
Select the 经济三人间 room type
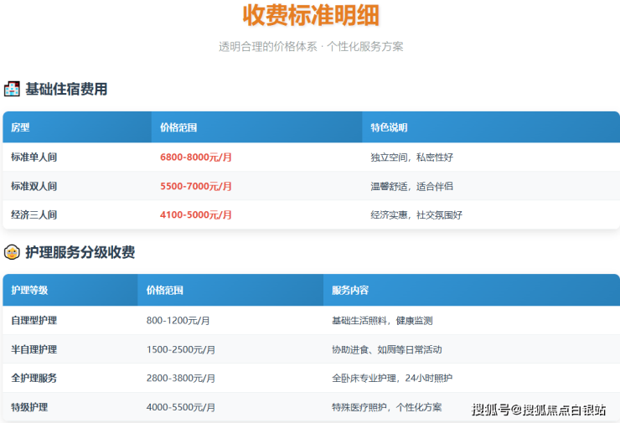pyautogui.click(x=34, y=214)
